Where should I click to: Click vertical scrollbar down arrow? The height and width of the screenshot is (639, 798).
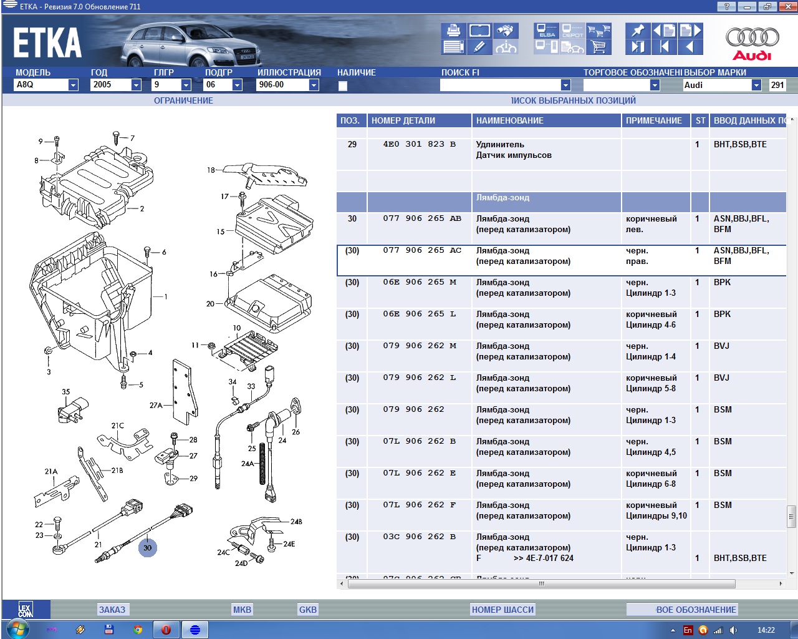point(792,573)
